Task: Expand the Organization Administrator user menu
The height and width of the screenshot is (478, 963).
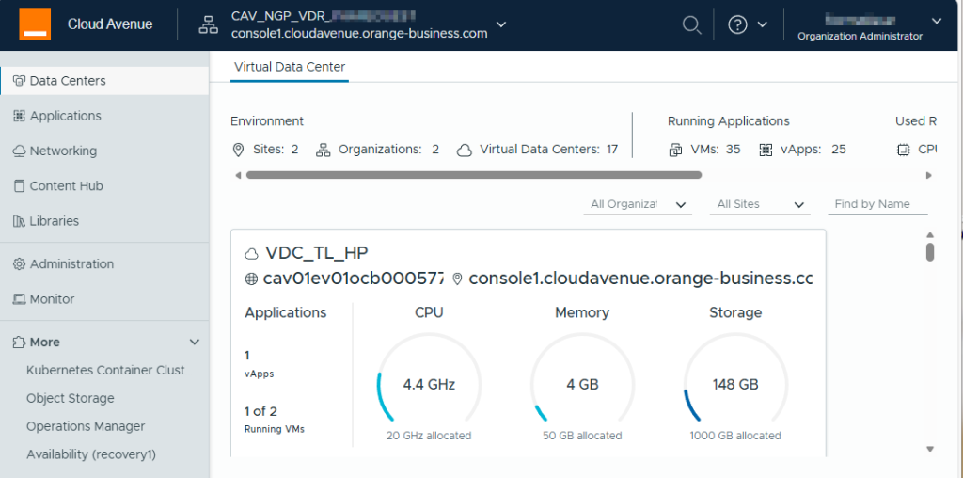Action: point(936,21)
